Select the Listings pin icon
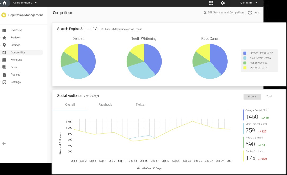Image resolution: width=287 pixels, height=175 pixels. click(x=5, y=45)
